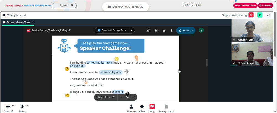This screenshot has width=277, height=113.
Task: Download the PDF file
Action: click(164, 31)
